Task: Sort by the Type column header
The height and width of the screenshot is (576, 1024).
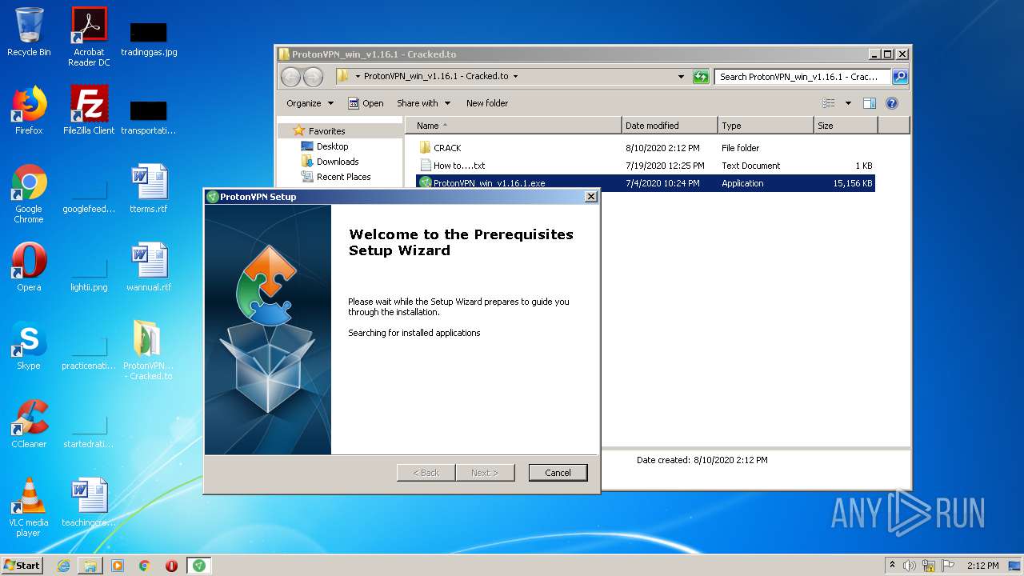Action: point(766,126)
